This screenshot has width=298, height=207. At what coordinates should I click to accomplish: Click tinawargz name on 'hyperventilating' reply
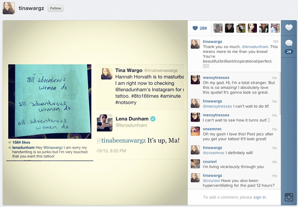[x=212, y=175]
